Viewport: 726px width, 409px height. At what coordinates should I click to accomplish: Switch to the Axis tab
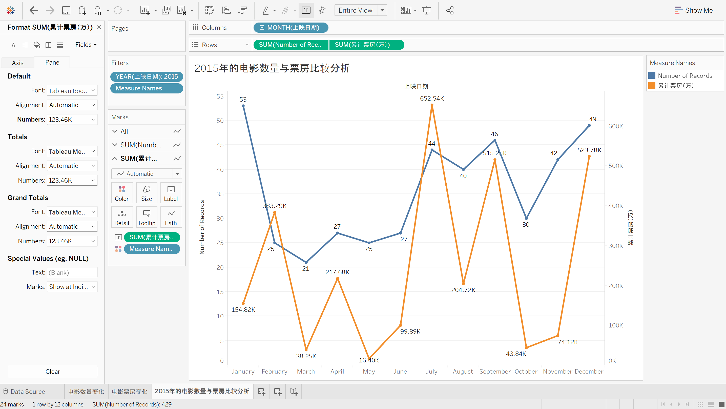tap(17, 63)
